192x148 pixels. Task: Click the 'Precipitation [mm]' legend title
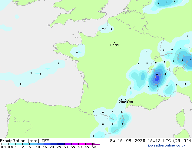[20, 141]
